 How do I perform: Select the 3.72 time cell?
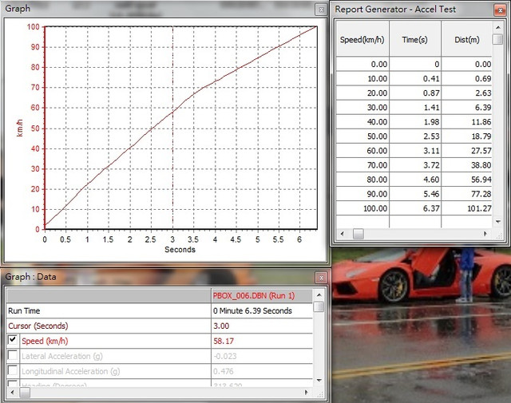click(415, 165)
